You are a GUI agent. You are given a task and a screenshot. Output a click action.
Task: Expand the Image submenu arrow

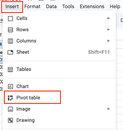point(108,109)
